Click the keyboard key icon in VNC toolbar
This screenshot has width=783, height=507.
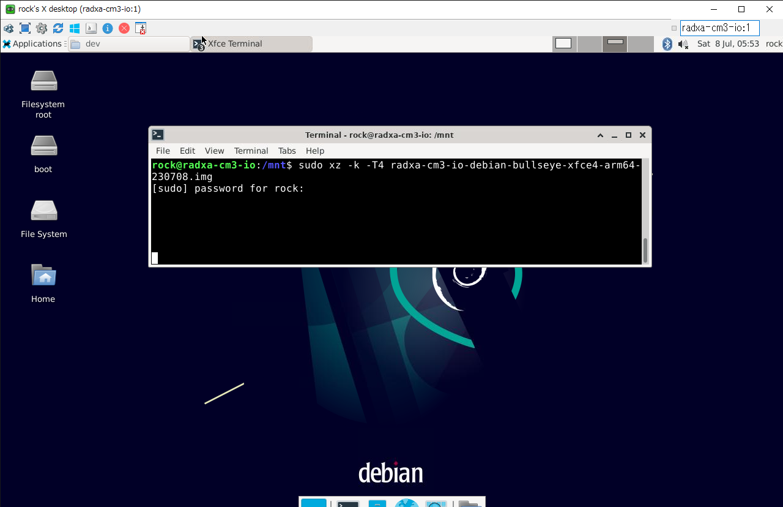point(91,28)
